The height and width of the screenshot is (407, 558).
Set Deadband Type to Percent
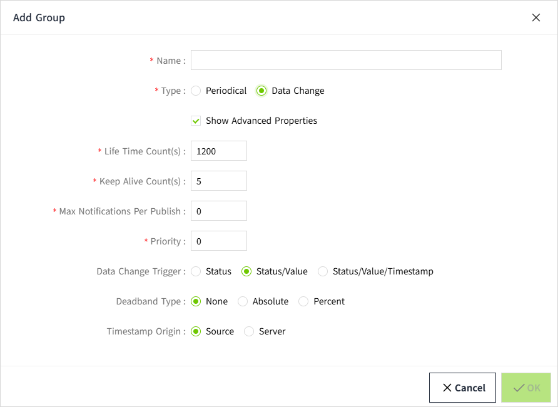coord(304,301)
